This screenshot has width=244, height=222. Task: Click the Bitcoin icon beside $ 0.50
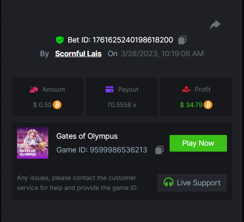(57, 105)
